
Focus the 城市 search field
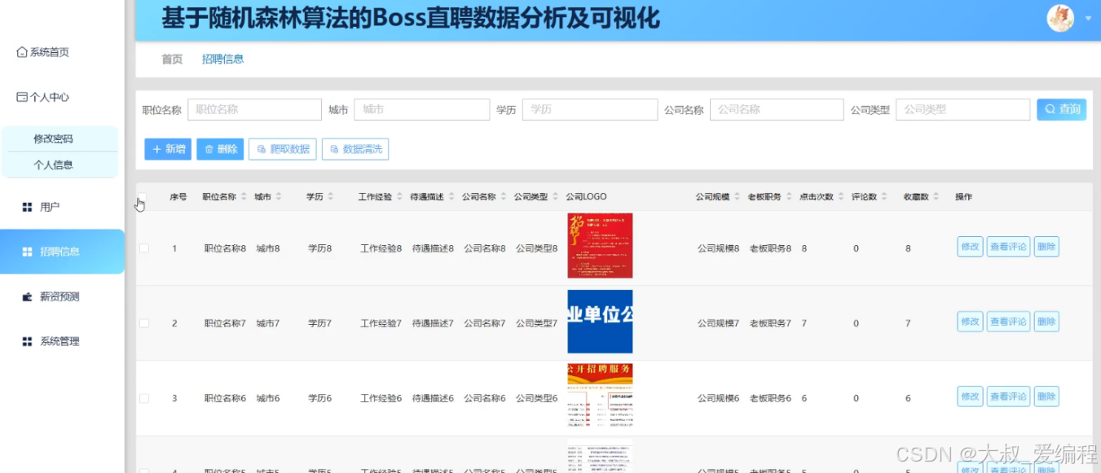[x=423, y=109]
